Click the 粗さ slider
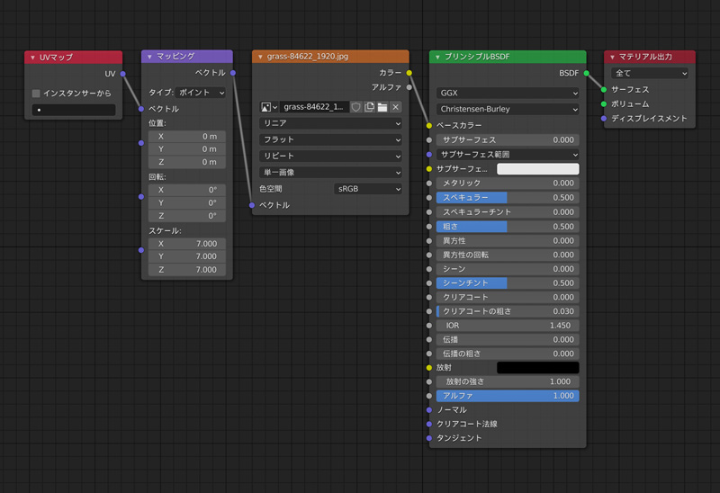720x493 pixels. click(508, 227)
